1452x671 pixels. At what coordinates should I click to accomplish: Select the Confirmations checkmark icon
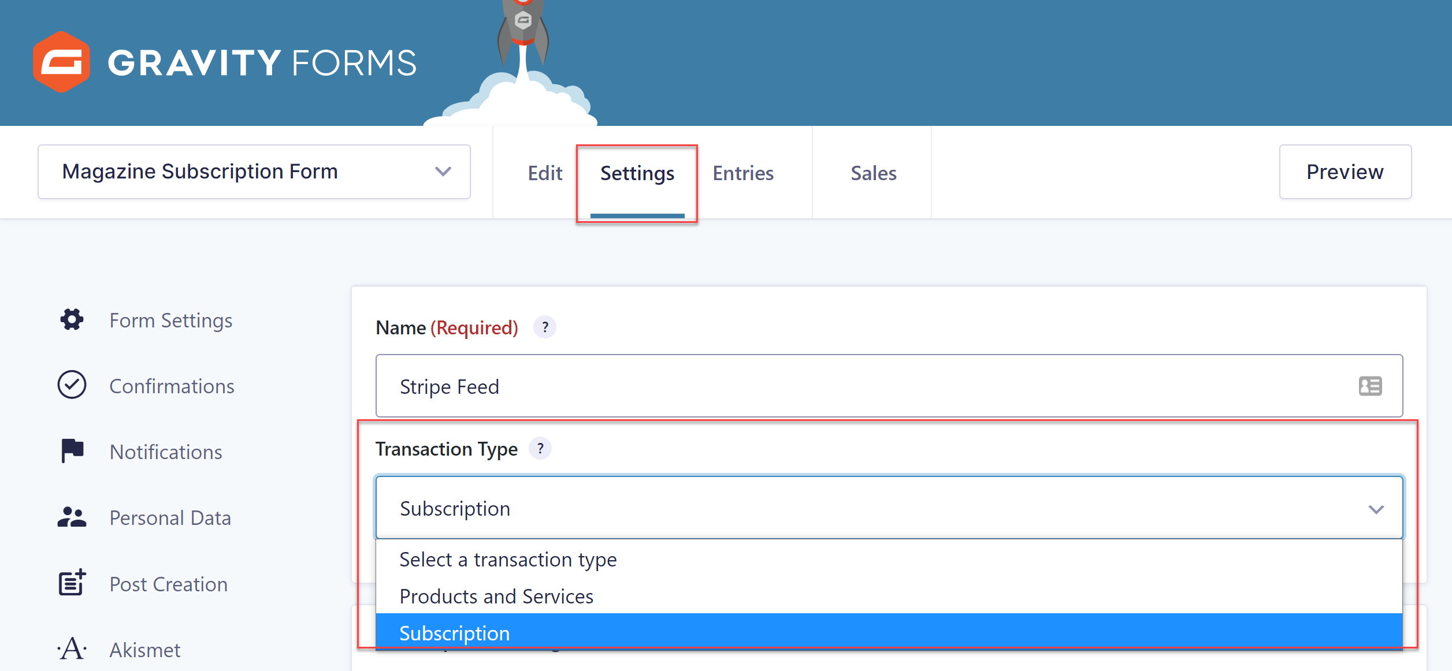(x=71, y=385)
